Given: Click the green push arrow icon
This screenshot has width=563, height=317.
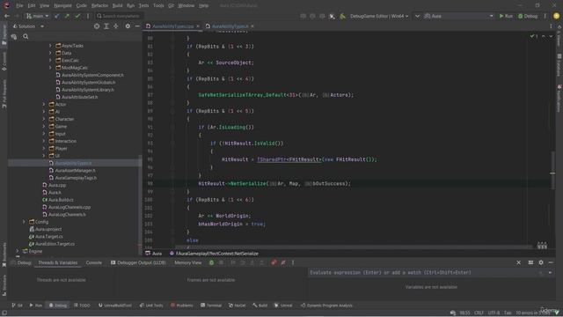Looking at the screenshot, I should [x=67, y=16].
